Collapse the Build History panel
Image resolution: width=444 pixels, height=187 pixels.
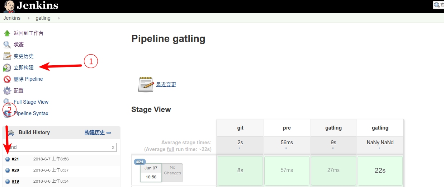coord(109,133)
